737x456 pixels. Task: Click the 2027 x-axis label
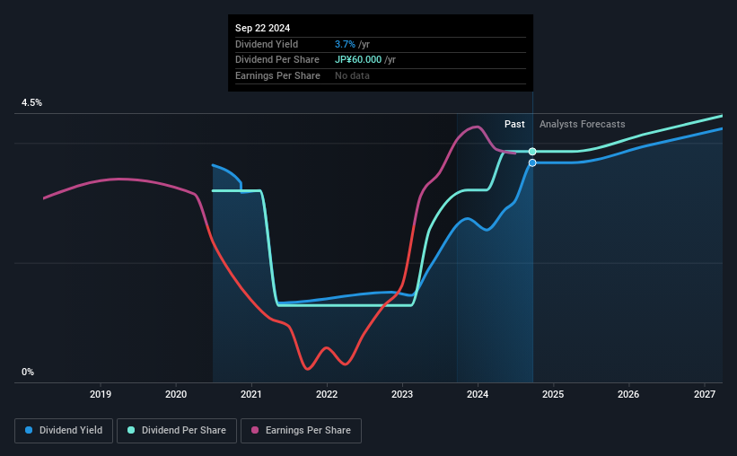pyautogui.click(x=705, y=394)
